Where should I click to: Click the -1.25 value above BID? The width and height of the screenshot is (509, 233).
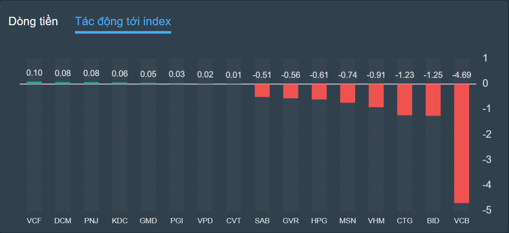coord(433,75)
